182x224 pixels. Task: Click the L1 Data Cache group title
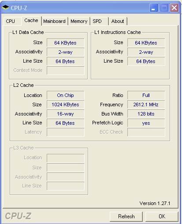click(x=28, y=32)
